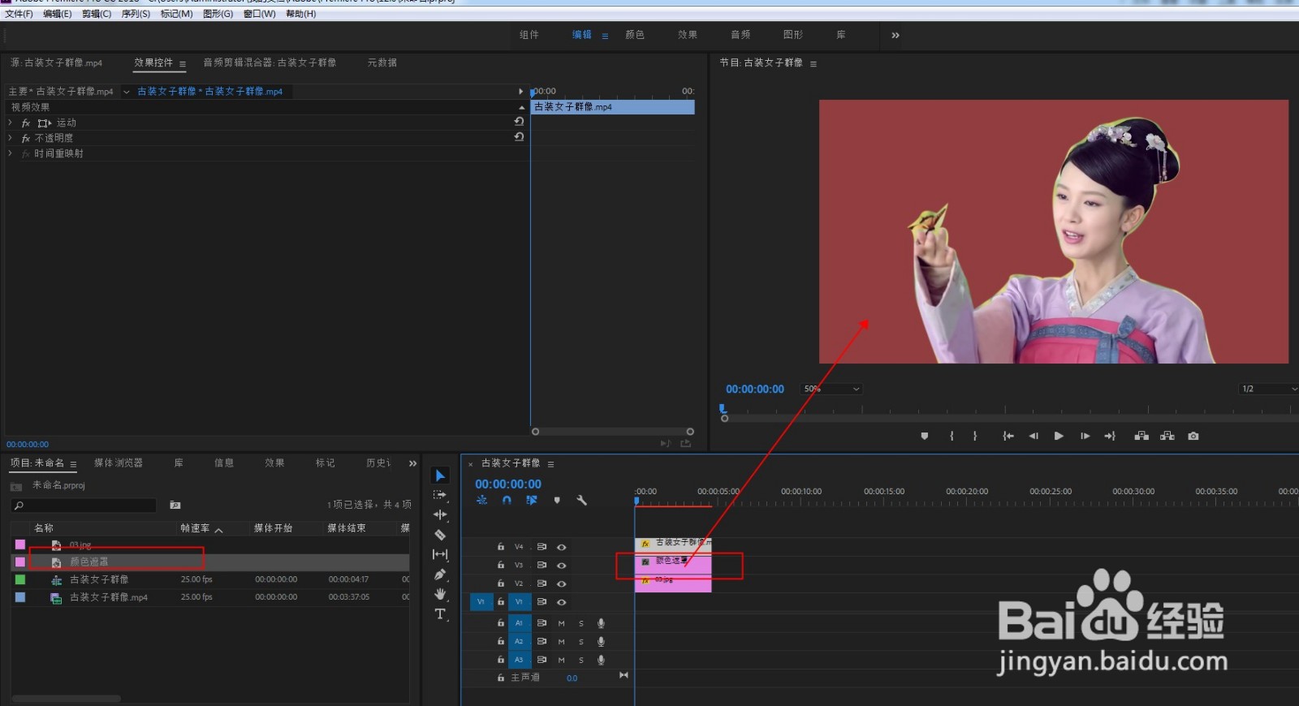Export frame with camera icon
This screenshot has width=1299, height=706.
(x=1193, y=437)
